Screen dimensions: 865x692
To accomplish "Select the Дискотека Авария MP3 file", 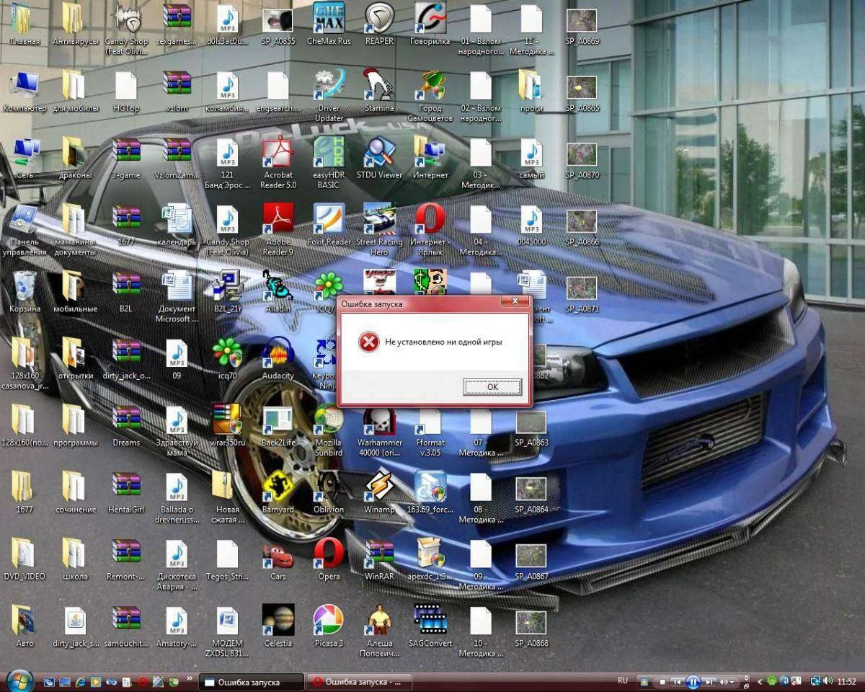I will click(177, 565).
